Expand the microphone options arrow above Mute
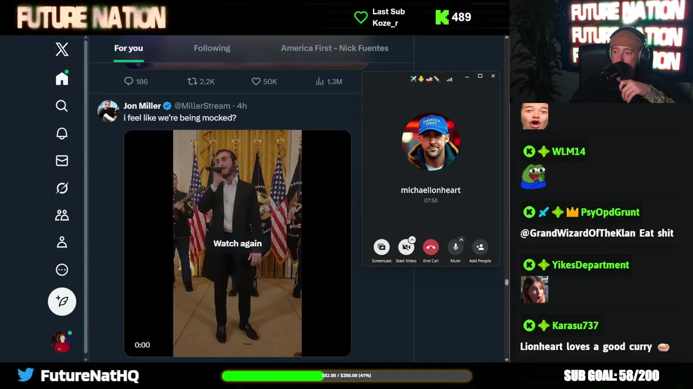The height and width of the screenshot is (389, 693). (x=461, y=239)
